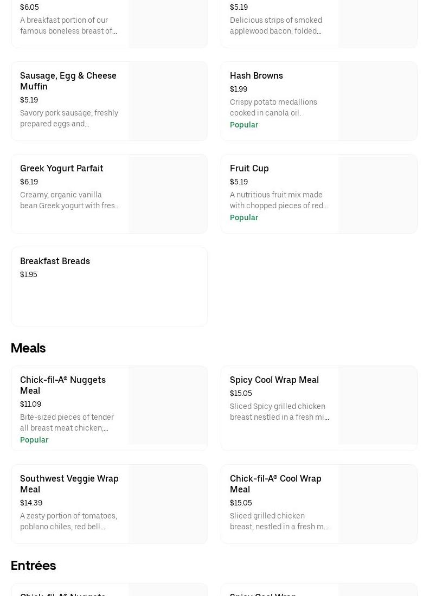This screenshot has height=596, width=436.
Task: Select the Breakfast Breads card
Action: coord(109,286)
